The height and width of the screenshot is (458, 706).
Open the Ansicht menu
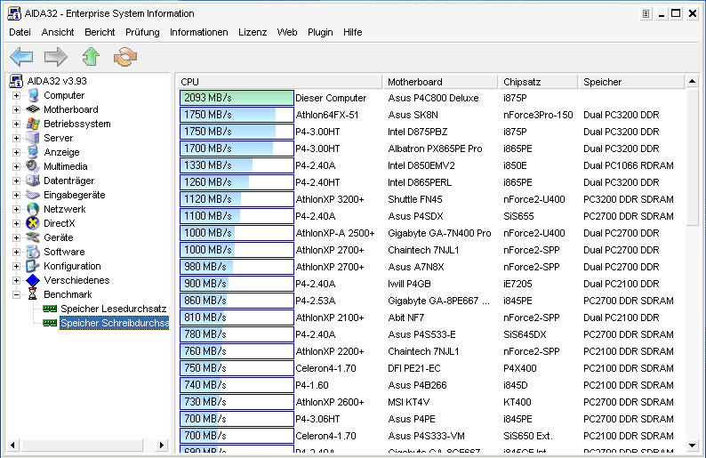point(58,32)
